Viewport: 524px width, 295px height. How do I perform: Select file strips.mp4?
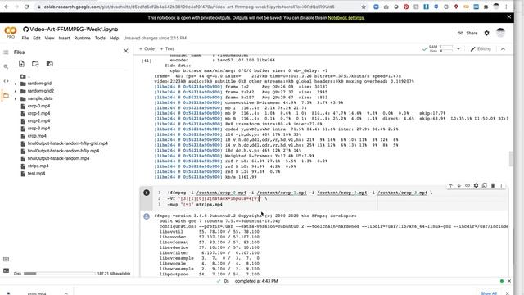point(38,166)
